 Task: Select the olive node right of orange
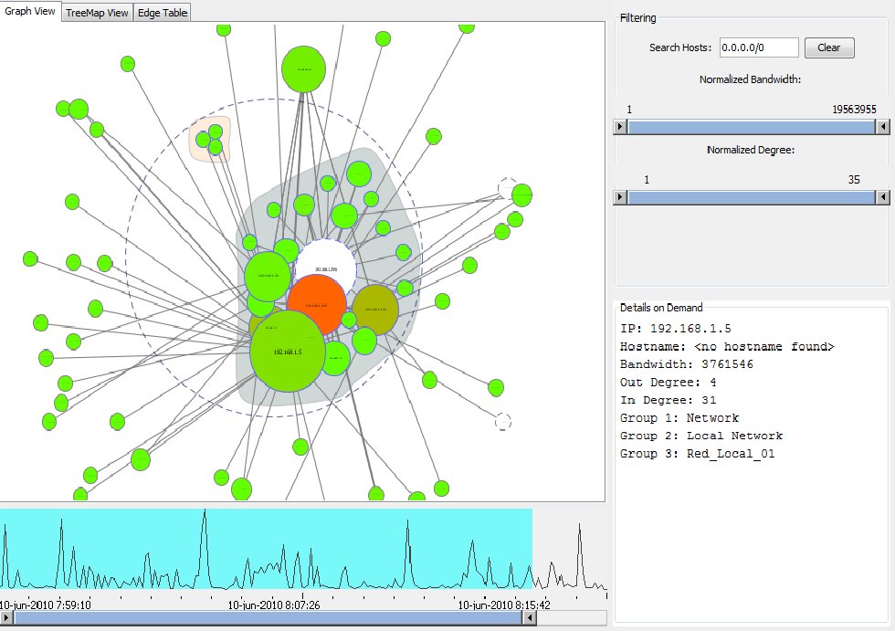click(375, 310)
